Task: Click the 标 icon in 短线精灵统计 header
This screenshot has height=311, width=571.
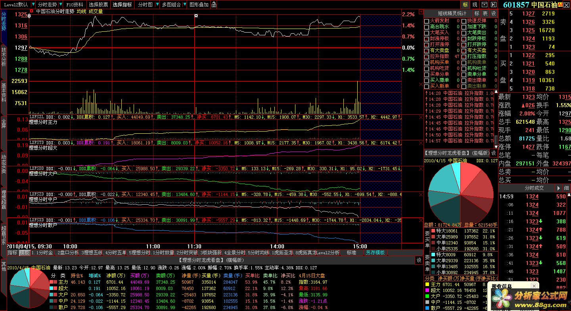Action: pyautogui.click(x=477, y=13)
